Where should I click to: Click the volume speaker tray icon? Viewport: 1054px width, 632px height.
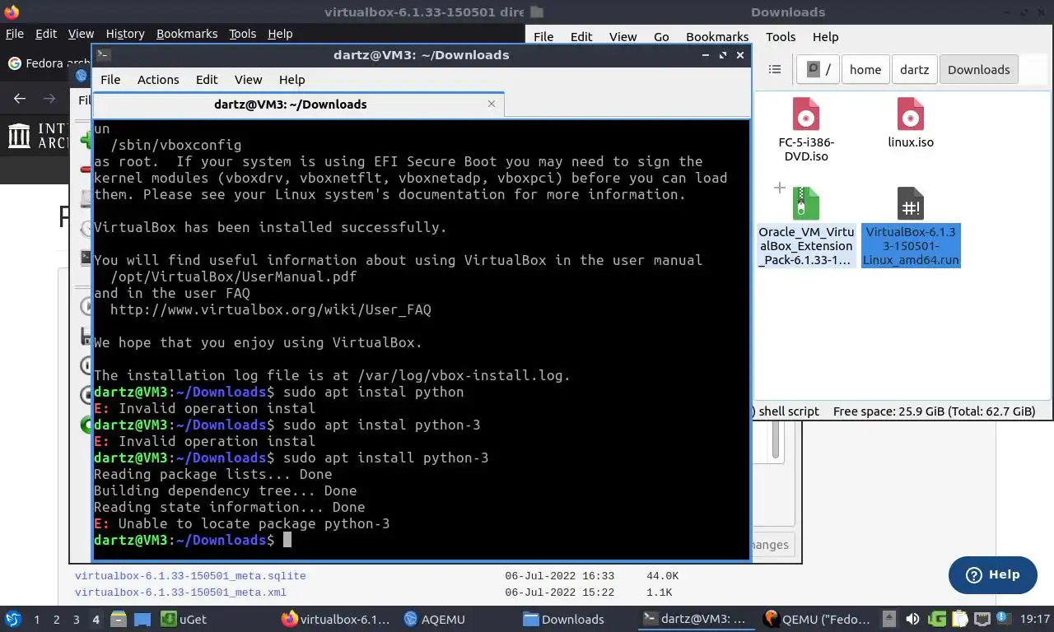pyautogui.click(x=912, y=619)
